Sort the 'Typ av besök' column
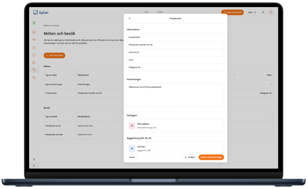The image size is (308, 189). (73, 116)
